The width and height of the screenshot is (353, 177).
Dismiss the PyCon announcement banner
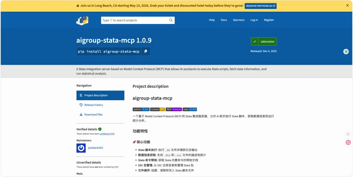click(347, 6)
